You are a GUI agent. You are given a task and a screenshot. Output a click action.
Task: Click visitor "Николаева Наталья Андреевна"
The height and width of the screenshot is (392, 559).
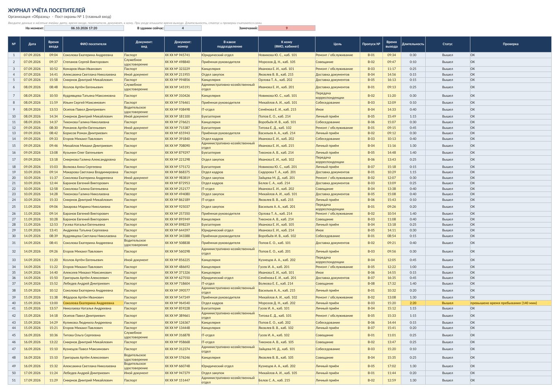pyautogui.click(x=93, y=308)
